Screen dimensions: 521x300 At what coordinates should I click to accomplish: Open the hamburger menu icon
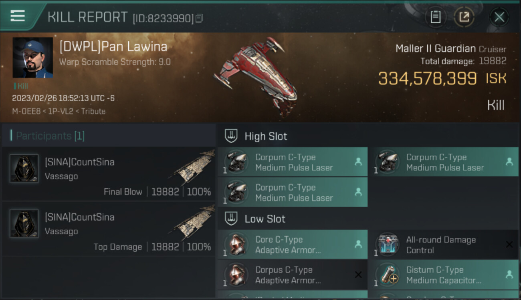[18, 16]
